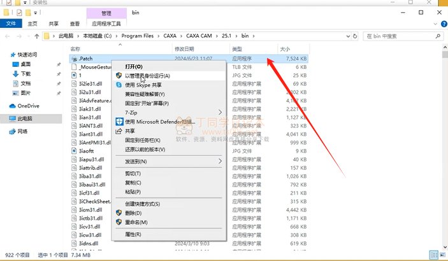Click 25.1 in the address path

pos(227,36)
